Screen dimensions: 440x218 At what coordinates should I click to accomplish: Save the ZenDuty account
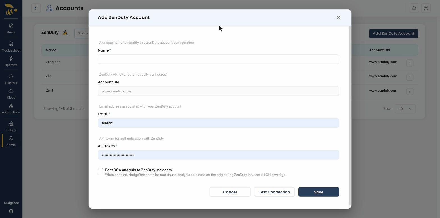(x=318, y=192)
